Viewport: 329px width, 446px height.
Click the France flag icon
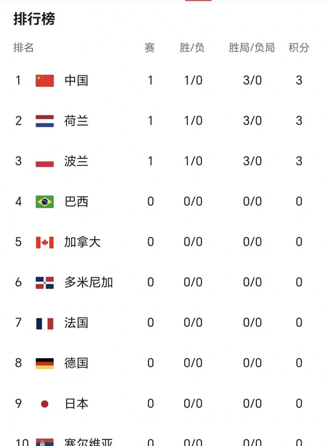(45, 323)
